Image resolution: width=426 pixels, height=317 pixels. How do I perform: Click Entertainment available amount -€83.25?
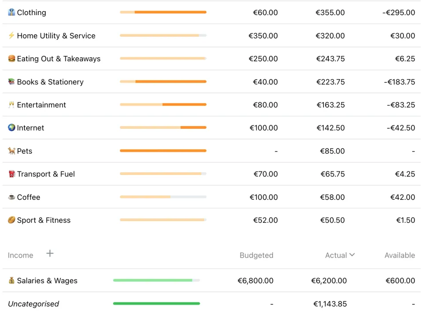401,105
